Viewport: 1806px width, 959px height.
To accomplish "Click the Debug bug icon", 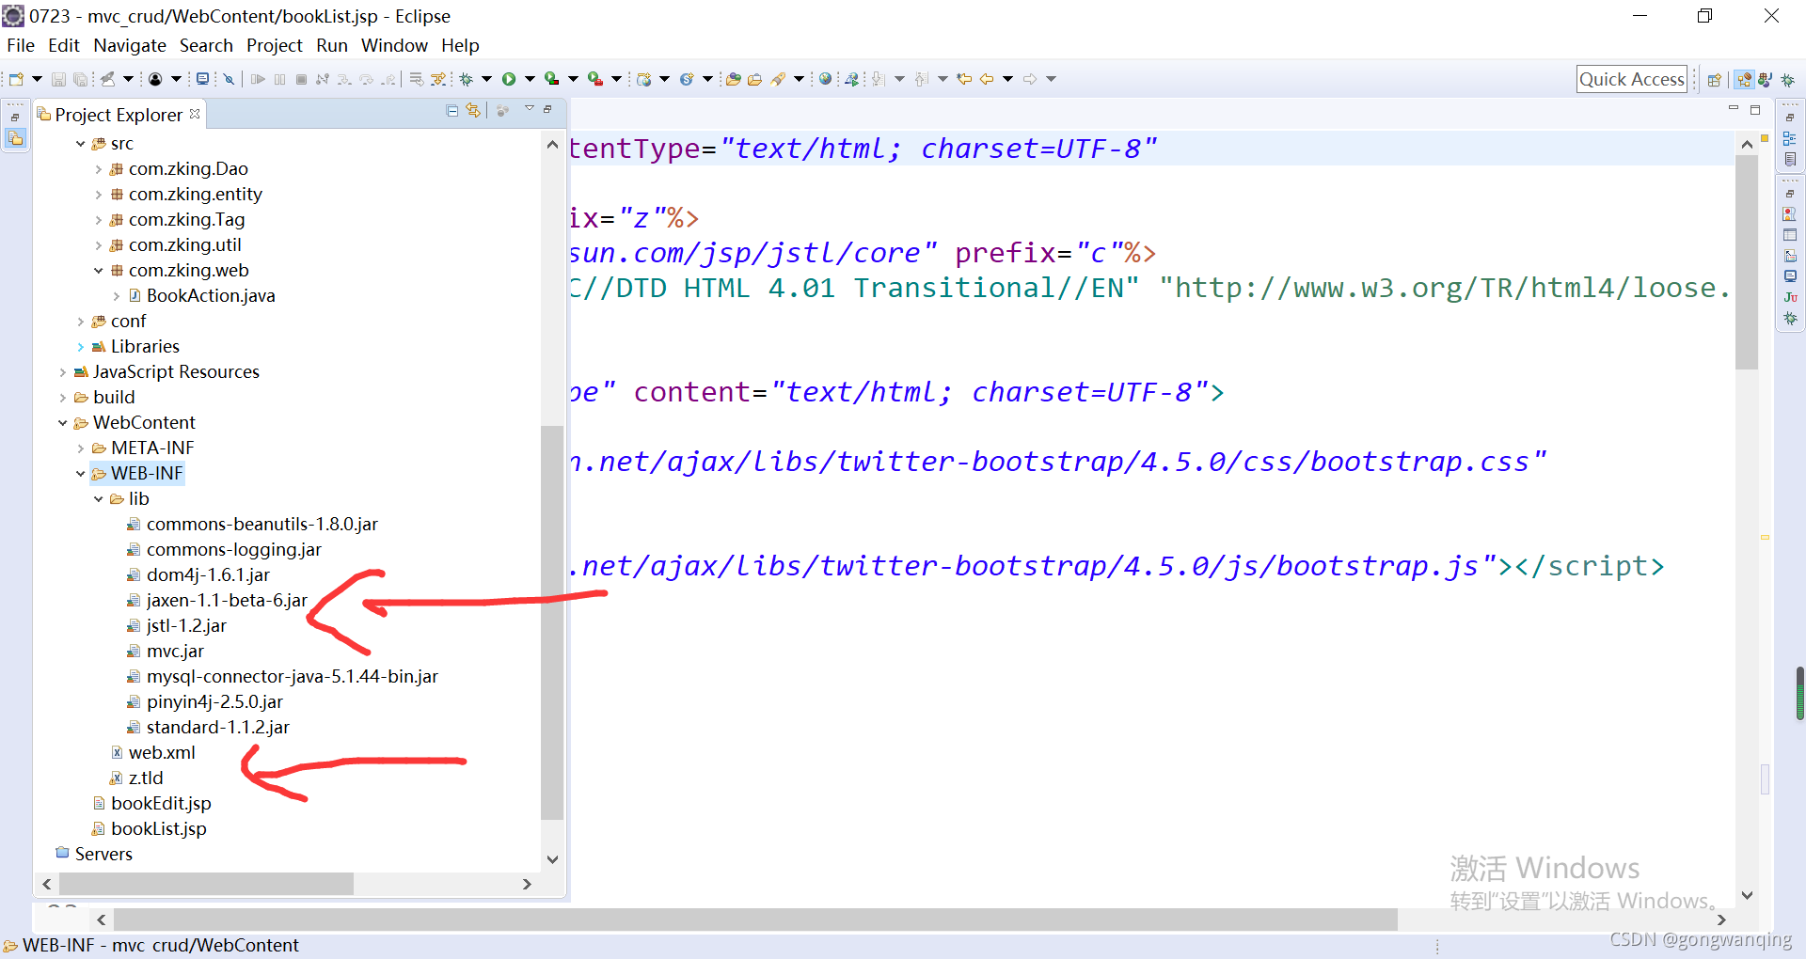I will click(x=467, y=79).
